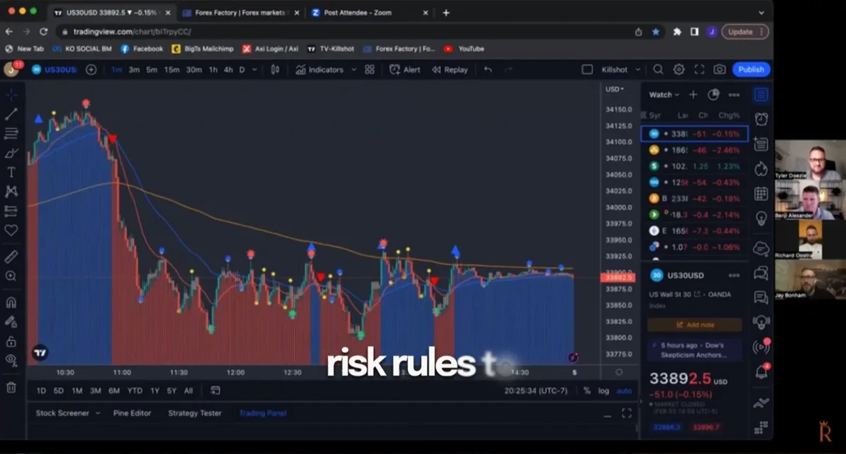The image size is (846, 454).
Task: Take a chart snapshot with camera icon
Action: 719,70
